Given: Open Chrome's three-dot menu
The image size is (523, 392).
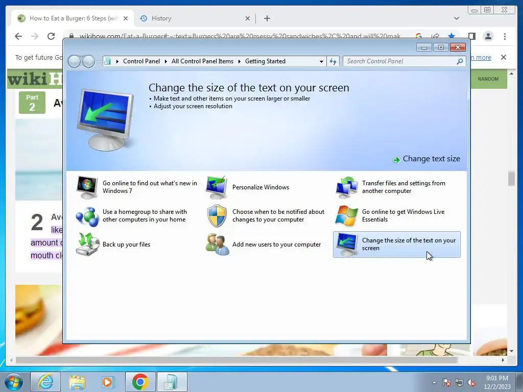Looking at the screenshot, I should tap(505, 36).
